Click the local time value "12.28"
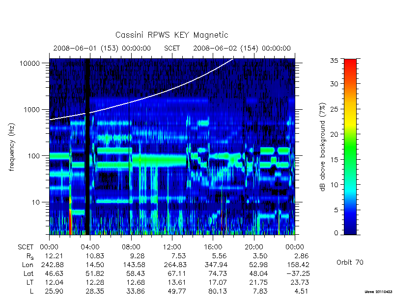The image size is (393, 294). click(x=95, y=283)
